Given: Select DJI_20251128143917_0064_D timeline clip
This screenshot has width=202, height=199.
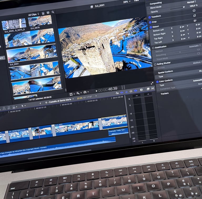Looking at the screenshot, I should (x=114, y=122).
